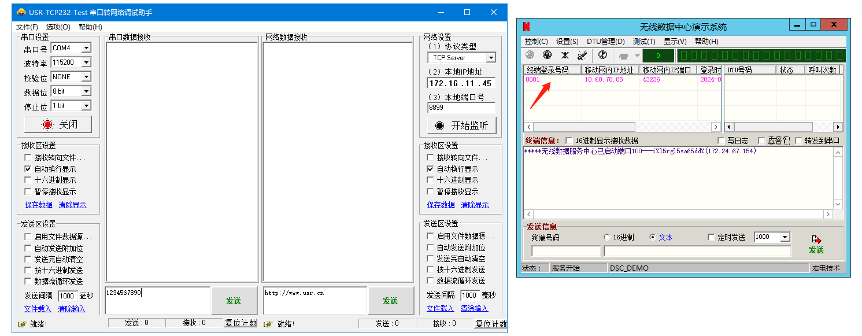This screenshot has width=862, height=336.
Task: Expand the 协议类型 TCP Server dropdown
Action: point(490,58)
